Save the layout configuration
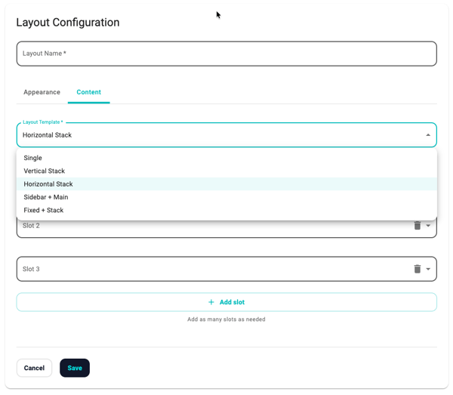 click(x=75, y=368)
